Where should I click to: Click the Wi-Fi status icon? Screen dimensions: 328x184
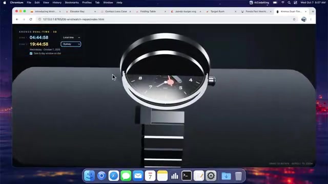point(283,3)
